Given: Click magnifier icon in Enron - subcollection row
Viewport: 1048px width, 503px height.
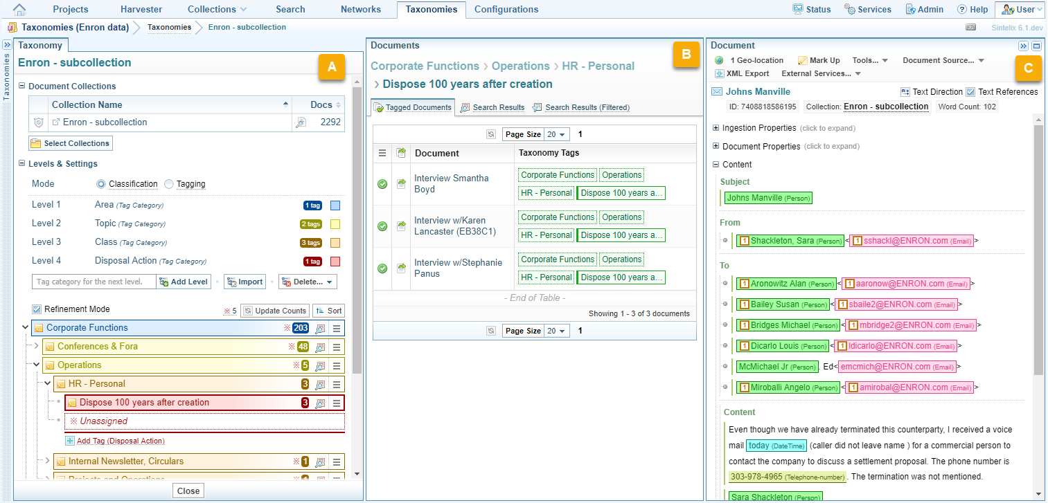Looking at the screenshot, I should pos(301,122).
